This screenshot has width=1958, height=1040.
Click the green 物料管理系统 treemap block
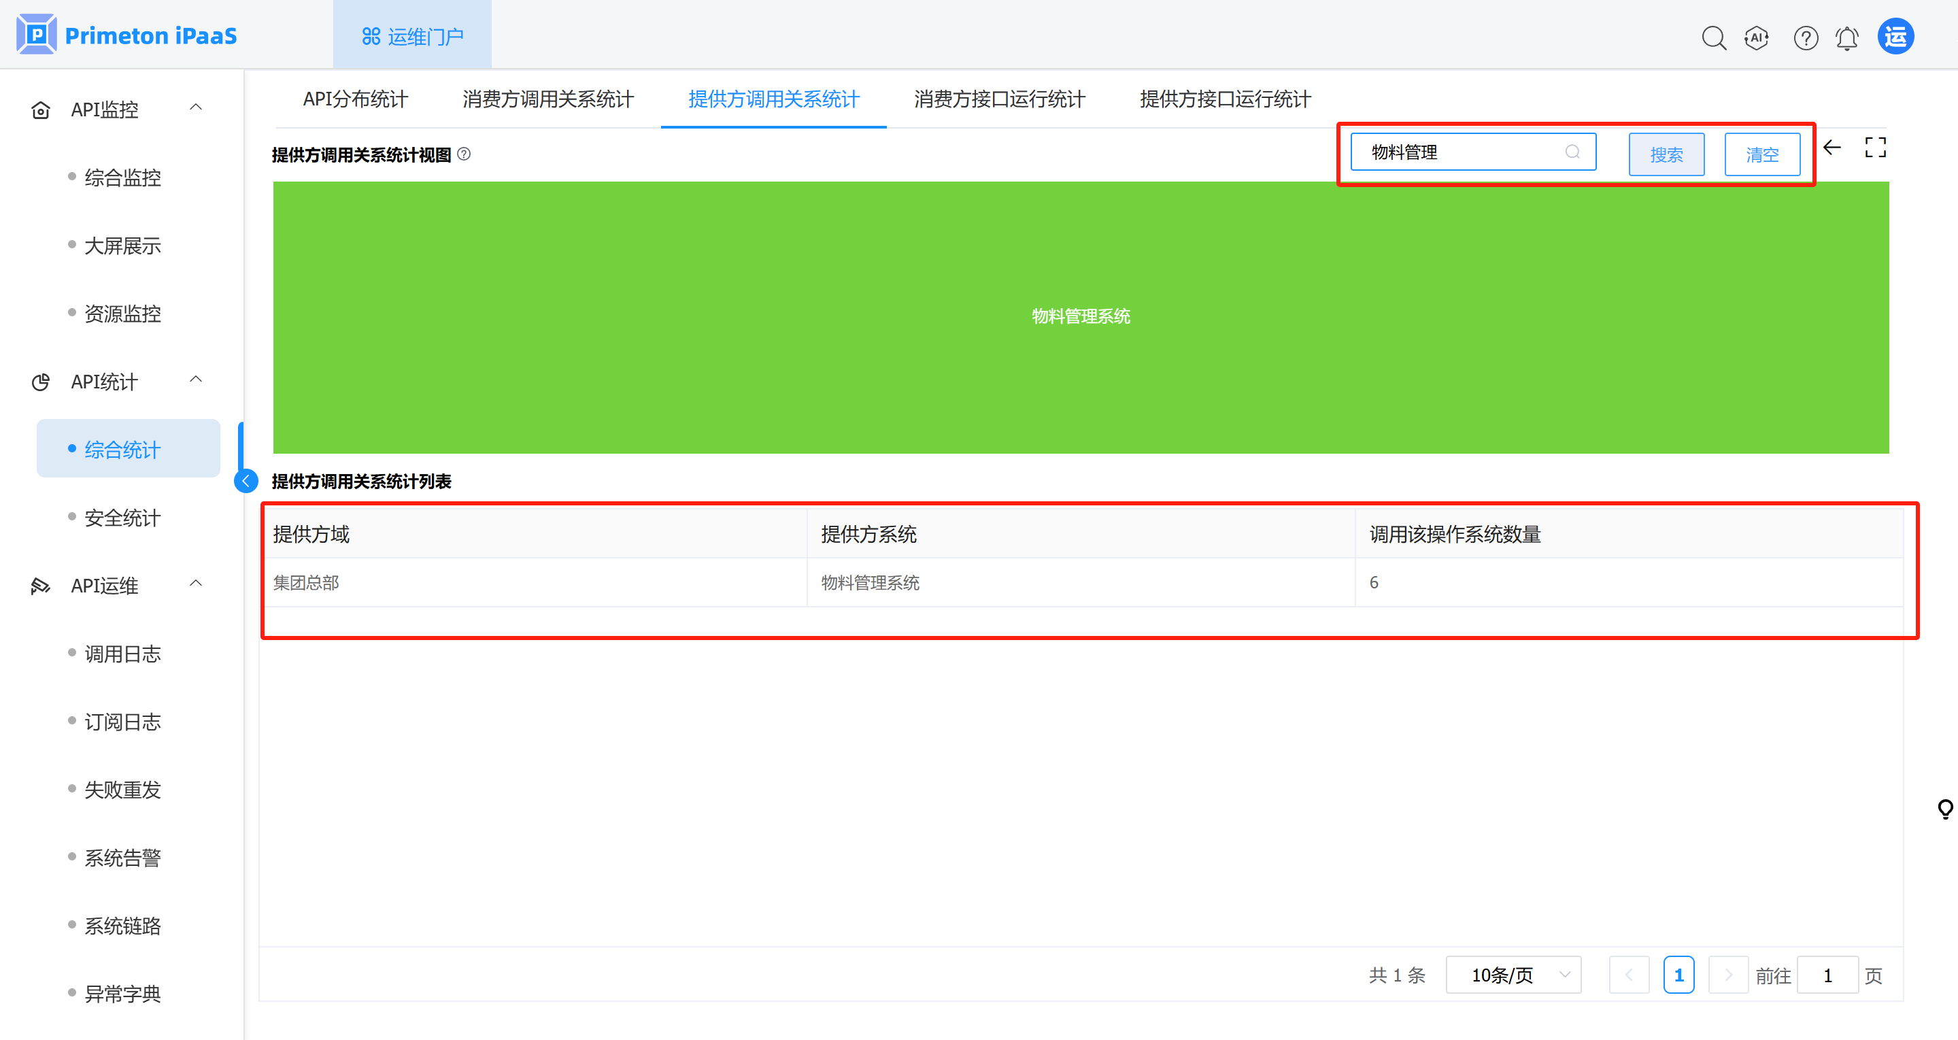1080,317
